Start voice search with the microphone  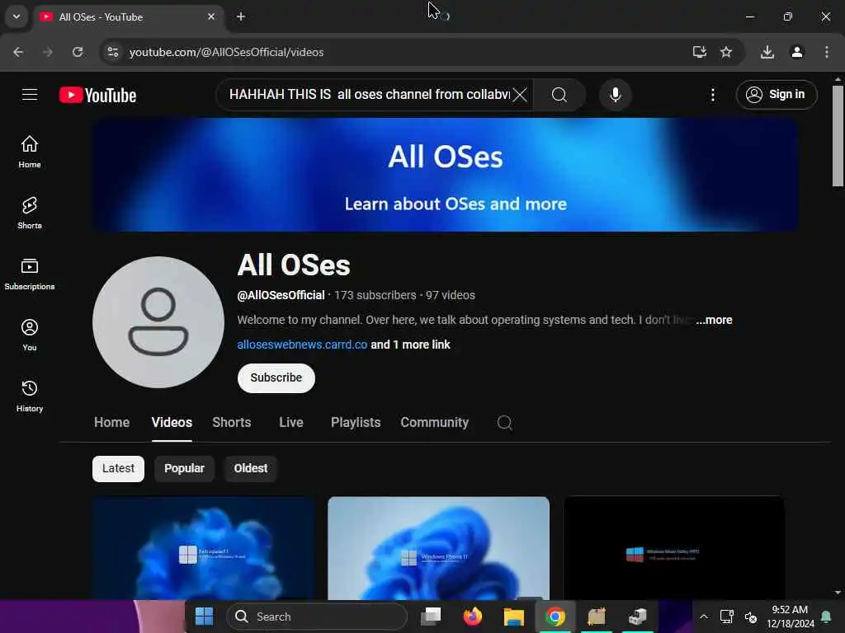point(615,95)
